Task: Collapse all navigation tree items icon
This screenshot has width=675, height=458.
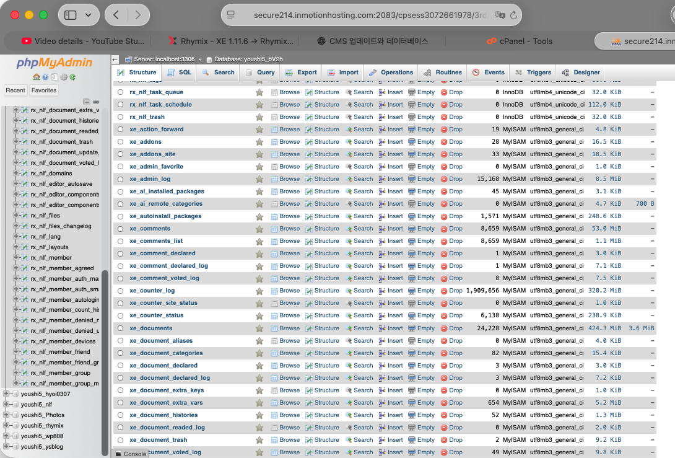Action: pyautogui.click(x=87, y=102)
